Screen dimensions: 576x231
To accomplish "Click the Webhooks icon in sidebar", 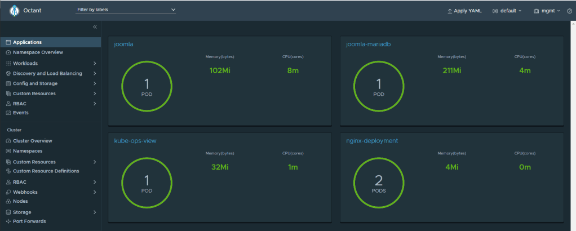I will 8,192.
